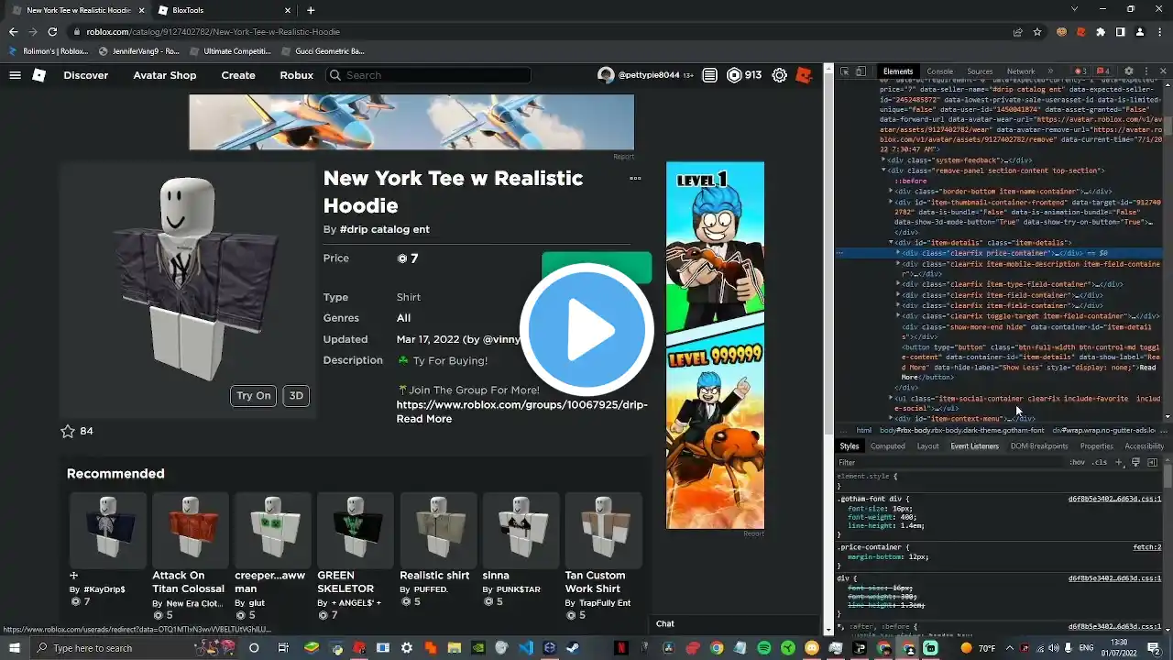This screenshot has width=1173, height=660.
Task: Switch to DevTools Sources tab
Action: point(980,71)
